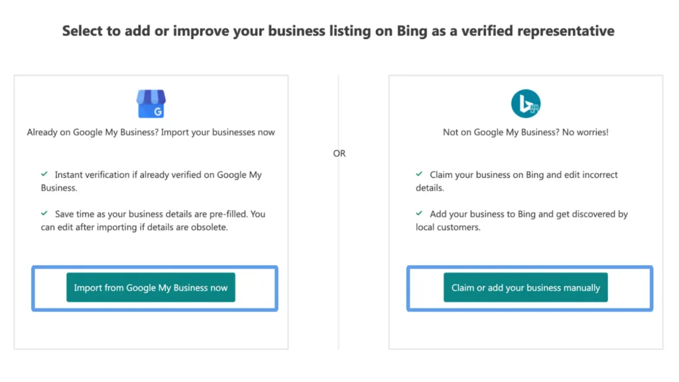This screenshot has width=679, height=382.
Task: Click the text Not on Google My Business
Action: (526, 132)
